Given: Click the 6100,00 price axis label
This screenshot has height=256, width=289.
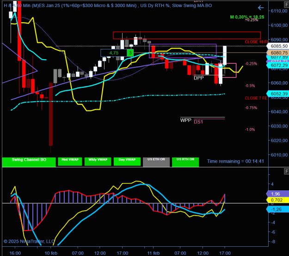Looking at the screenshot, I should tap(279, 25).
